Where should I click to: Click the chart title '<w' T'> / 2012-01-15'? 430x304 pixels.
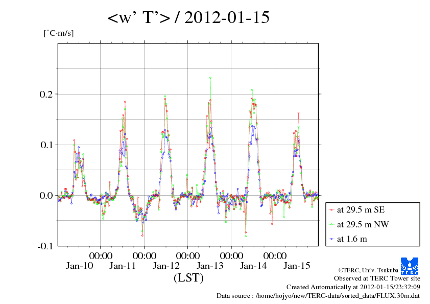188,17
